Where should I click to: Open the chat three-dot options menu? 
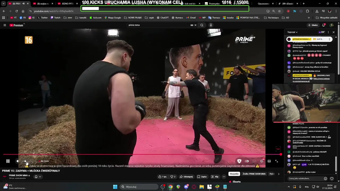[328, 32]
